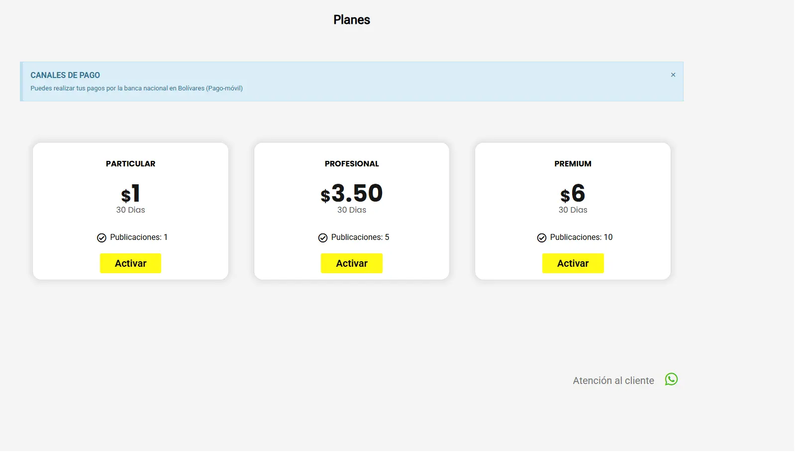The width and height of the screenshot is (795, 456).
Task: Click the $6 price label
Action: pyautogui.click(x=573, y=194)
